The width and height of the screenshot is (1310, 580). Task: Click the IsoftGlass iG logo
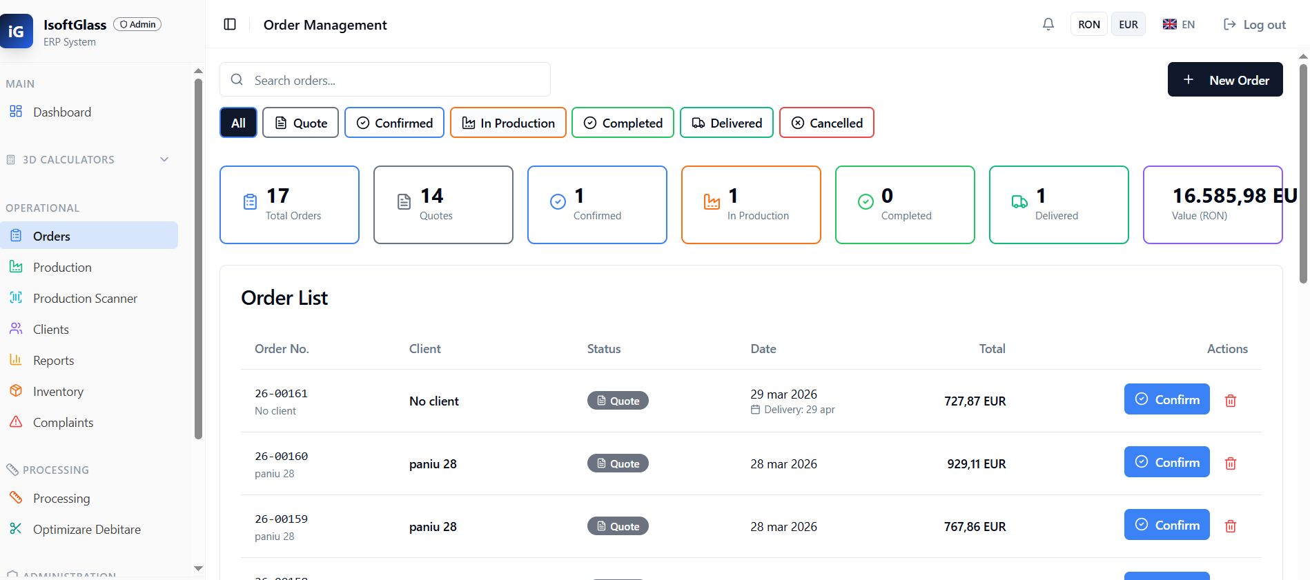pyautogui.click(x=17, y=31)
